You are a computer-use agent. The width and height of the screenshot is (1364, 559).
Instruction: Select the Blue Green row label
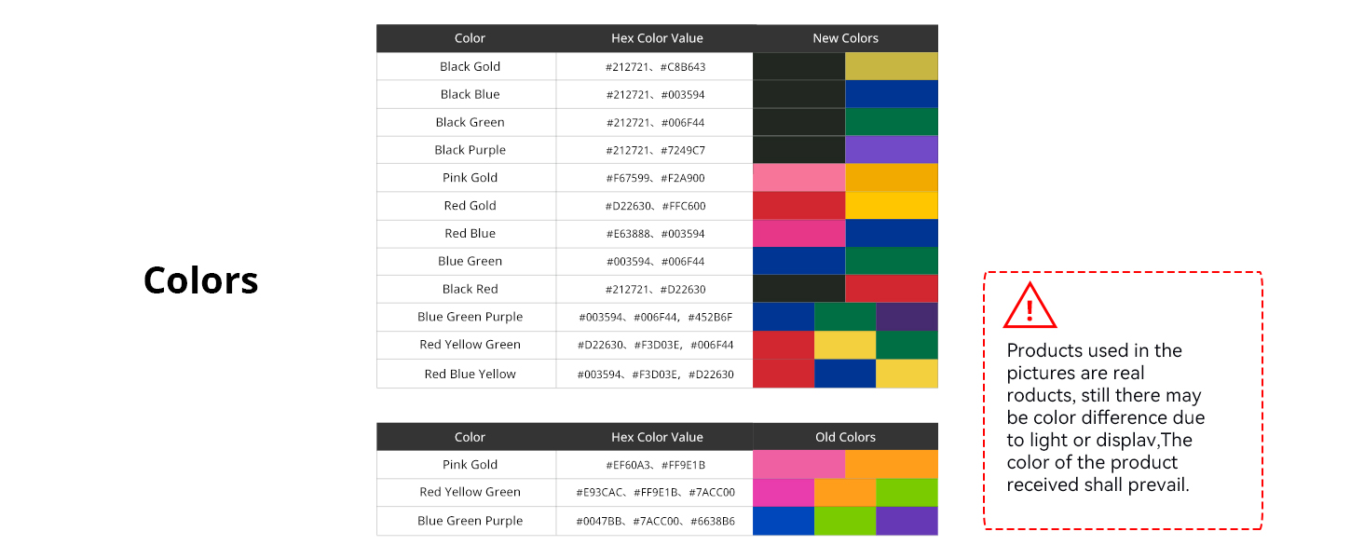470,261
